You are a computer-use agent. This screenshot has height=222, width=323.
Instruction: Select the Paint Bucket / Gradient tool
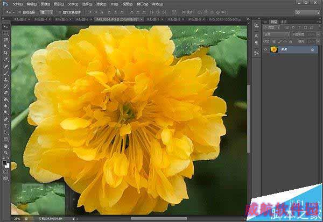(6, 99)
